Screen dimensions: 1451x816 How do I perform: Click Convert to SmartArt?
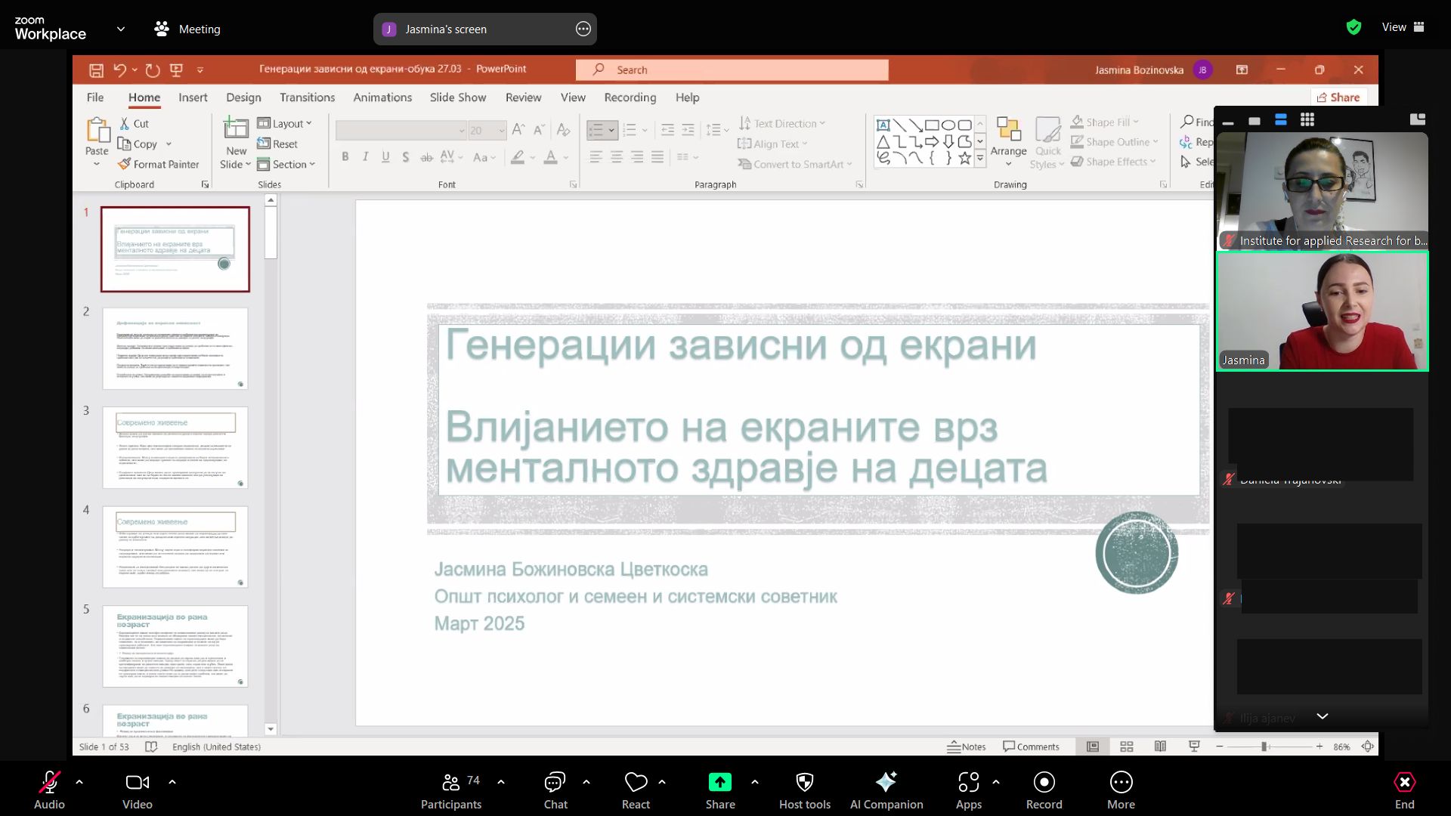[x=795, y=164]
